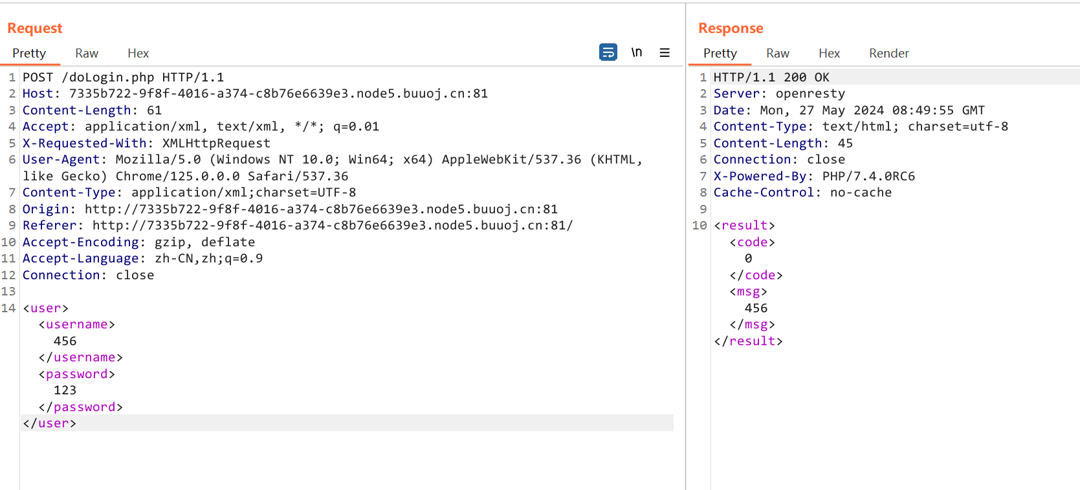Click the opening <username> tag

click(x=76, y=324)
